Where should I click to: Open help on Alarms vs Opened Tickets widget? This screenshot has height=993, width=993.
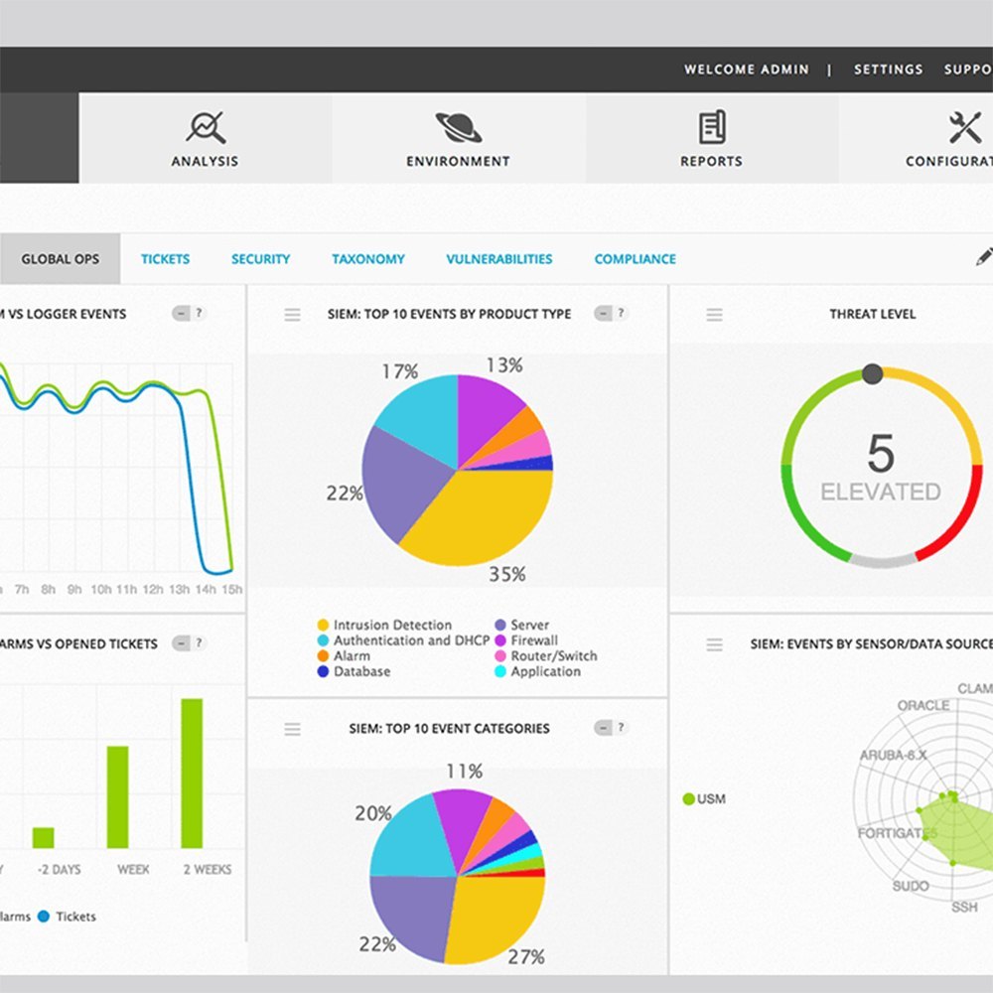199,643
